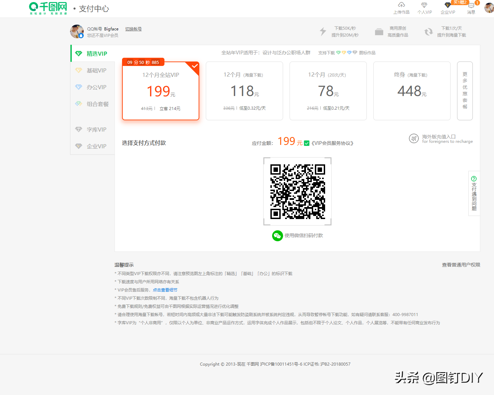The height and width of the screenshot is (395, 494).
Task: Select the 448元 终身 plan
Action: (x=412, y=91)
